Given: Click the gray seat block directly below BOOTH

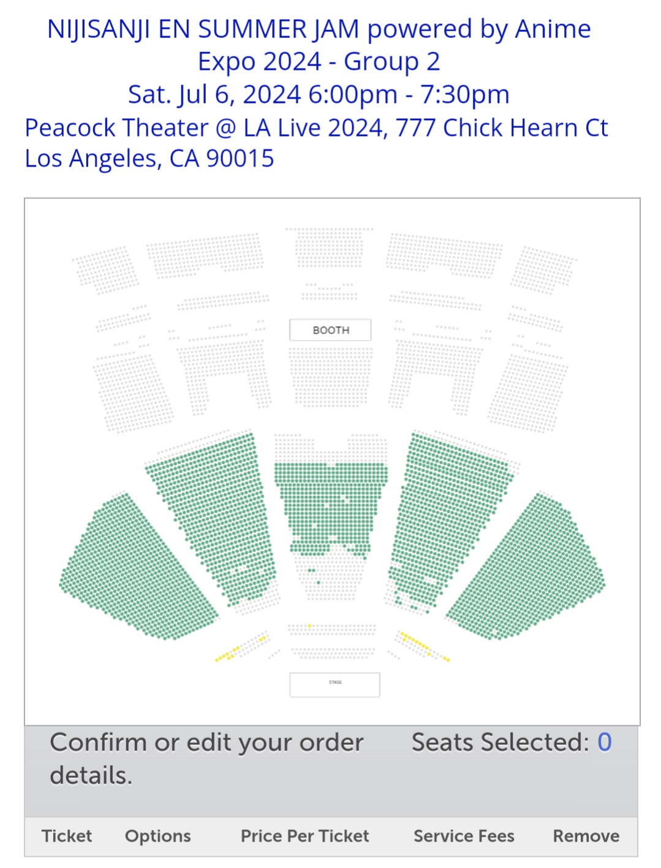Looking at the screenshot, I should [x=330, y=376].
